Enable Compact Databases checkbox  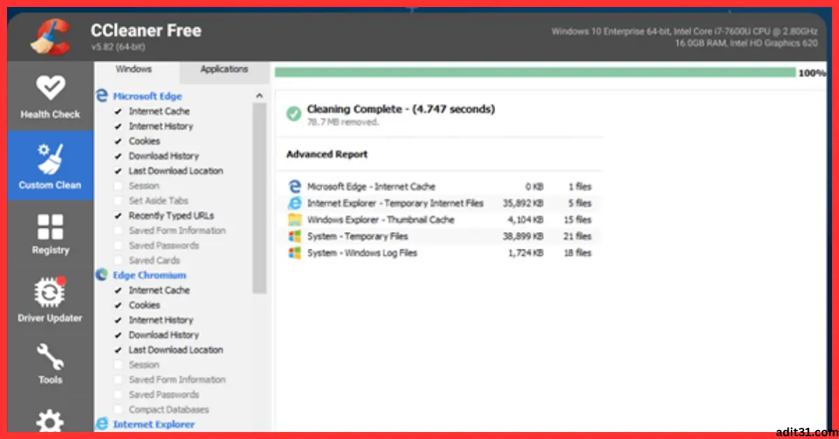(x=117, y=410)
